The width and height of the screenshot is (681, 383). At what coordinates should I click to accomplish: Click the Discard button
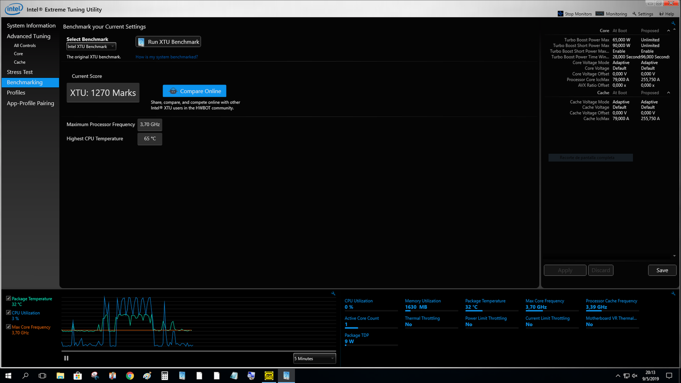601,270
